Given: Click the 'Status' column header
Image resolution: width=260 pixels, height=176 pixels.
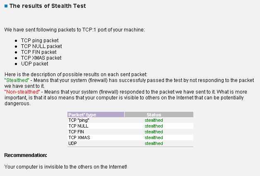Looking at the screenshot, I should (x=154, y=115).
